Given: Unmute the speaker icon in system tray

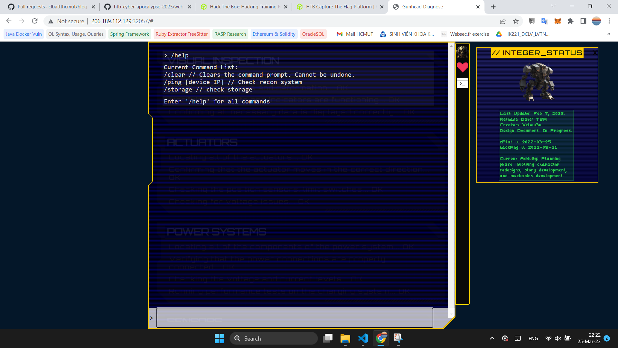Looking at the screenshot, I should coord(557,338).
